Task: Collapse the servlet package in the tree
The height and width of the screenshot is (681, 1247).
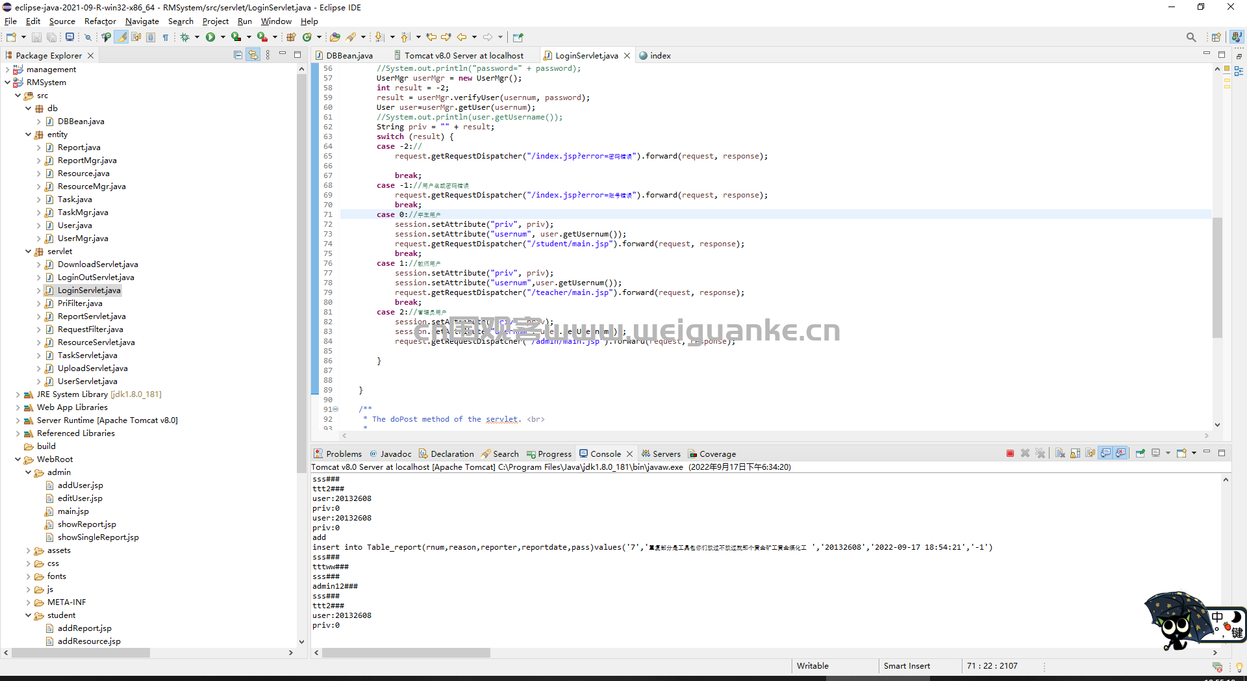Action: 28,251
